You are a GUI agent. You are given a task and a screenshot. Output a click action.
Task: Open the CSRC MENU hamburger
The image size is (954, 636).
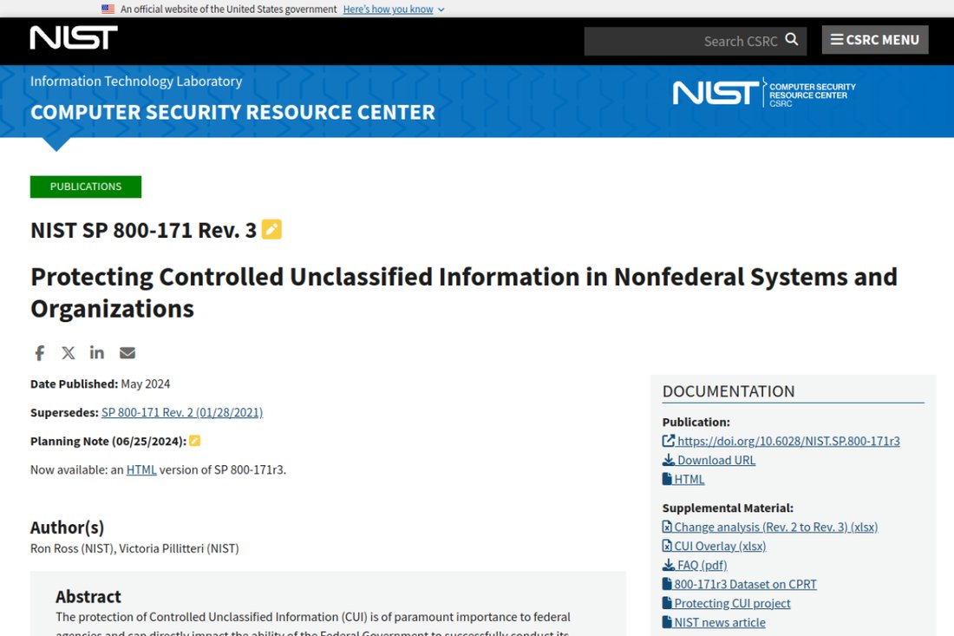875,40
